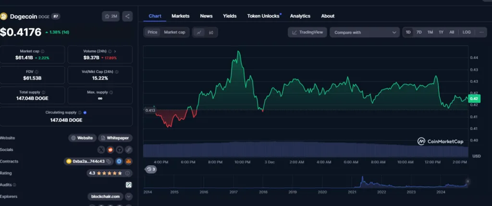Open Market cap info tooltip icon
The width and height of the screenshot is (492, 206).
[x=43, y=51]
